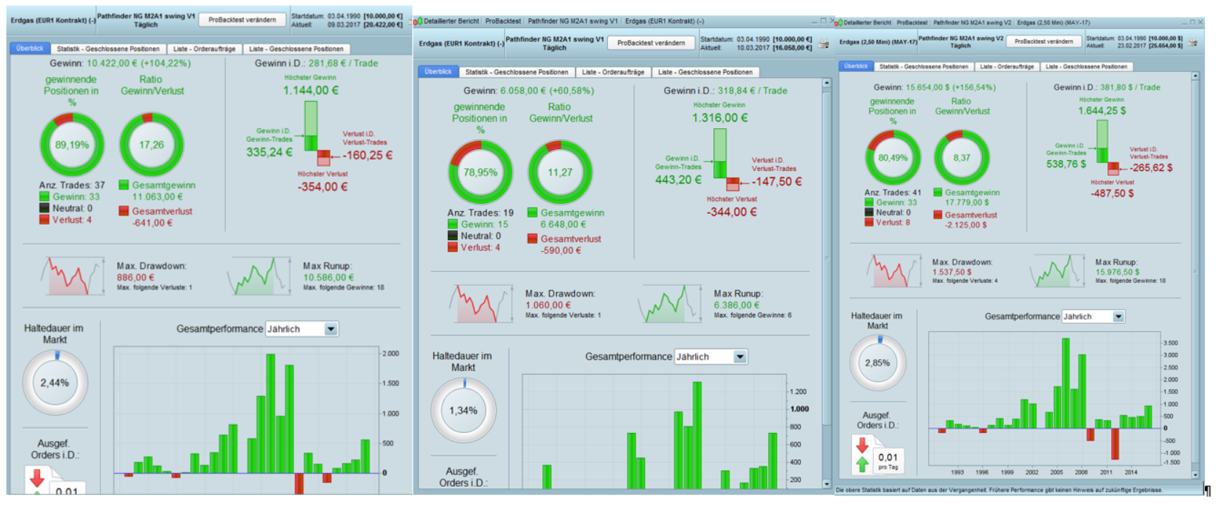Screen dimensions: 1218x505
Task: Open Liste - Geschlossene Positionen tab in right window
Action: pos(1086,66)
